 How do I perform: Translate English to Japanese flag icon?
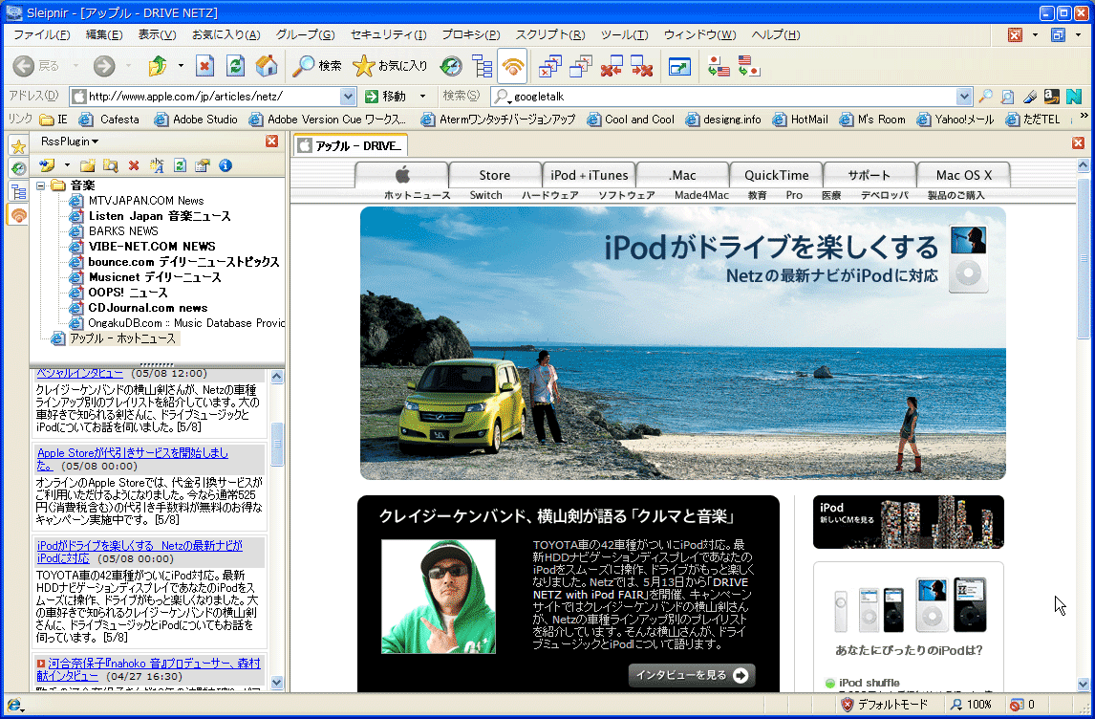pos(748,66)
